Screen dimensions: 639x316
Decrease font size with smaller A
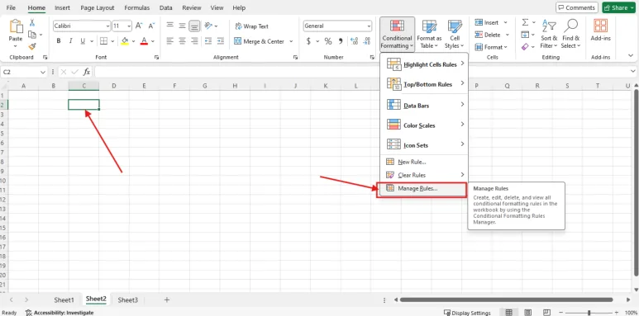[151, 26]
